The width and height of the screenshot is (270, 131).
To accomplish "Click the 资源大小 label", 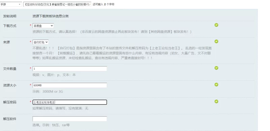I will tap(10, 85).
